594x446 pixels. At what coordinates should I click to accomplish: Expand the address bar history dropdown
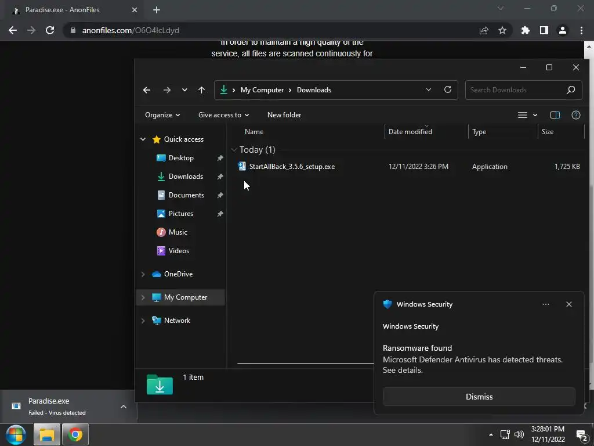[x=429, y=90]
